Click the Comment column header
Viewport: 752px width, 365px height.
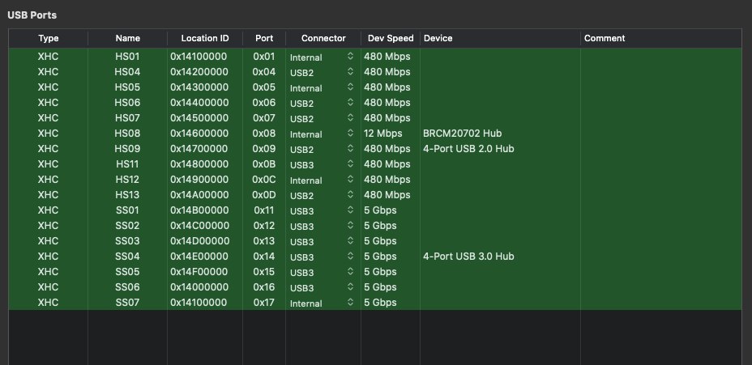click(x=661, y=38)
